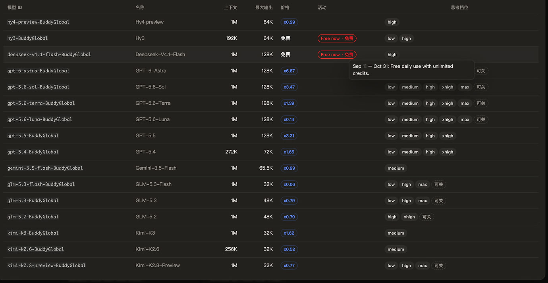Screen dimensions: 548x283
Task: Click the 思考档位 column header
Action: (459, 8)
